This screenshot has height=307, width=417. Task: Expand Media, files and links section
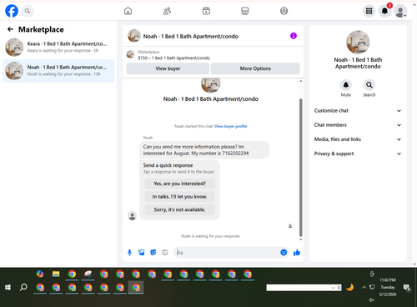pyautogui.click(x=358, y=139)
